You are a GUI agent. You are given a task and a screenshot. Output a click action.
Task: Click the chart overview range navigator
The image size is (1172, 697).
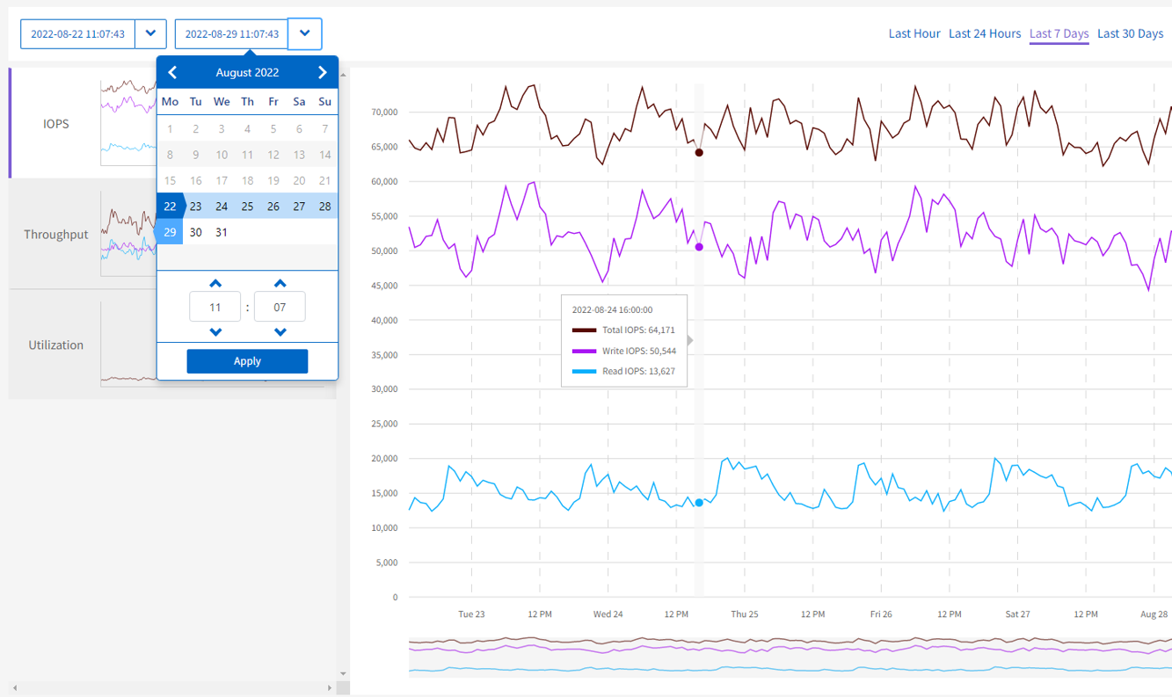click(x=790, y=657)
